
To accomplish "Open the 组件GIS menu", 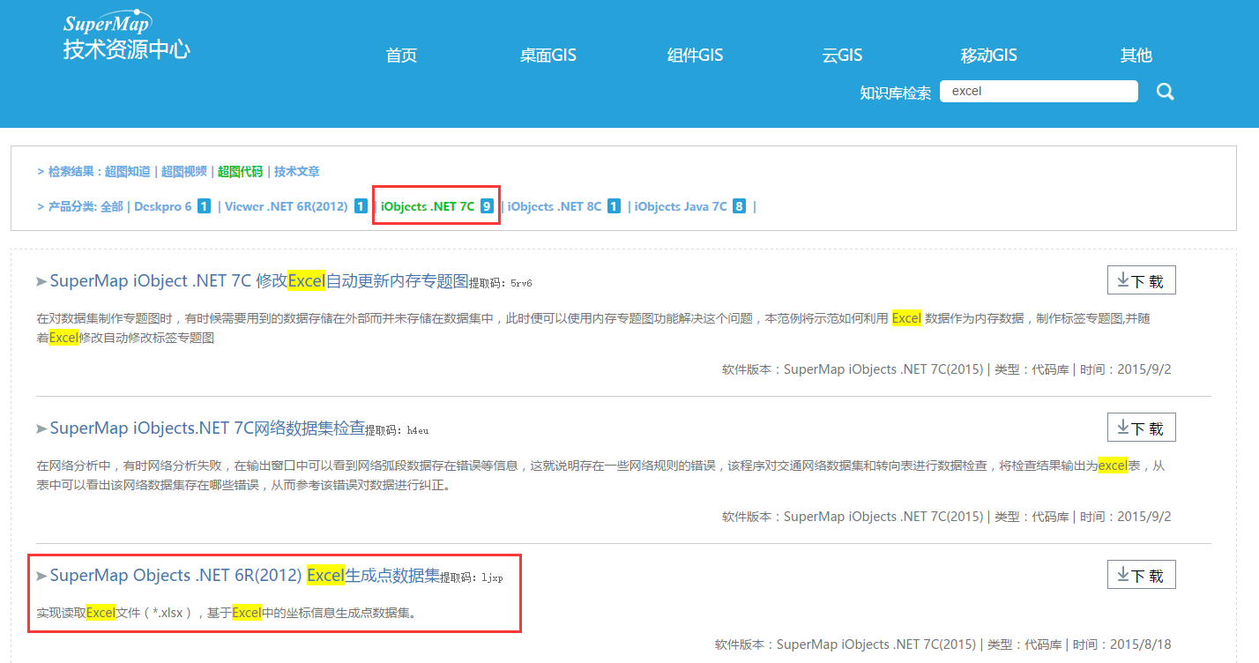I will click(695, 56).
